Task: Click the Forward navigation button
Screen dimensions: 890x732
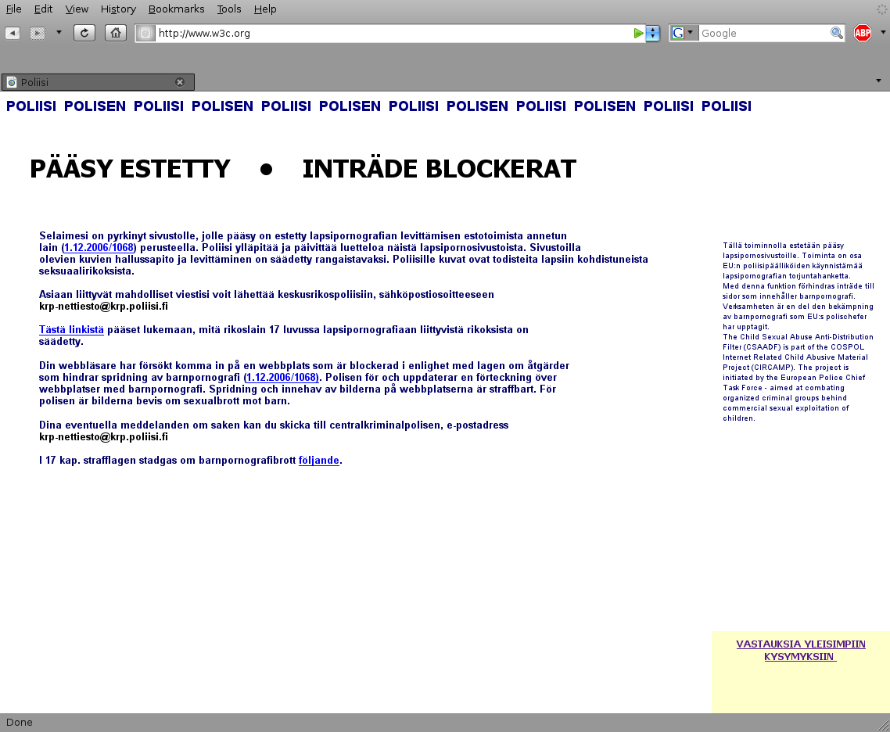Action: click(37, 33)
